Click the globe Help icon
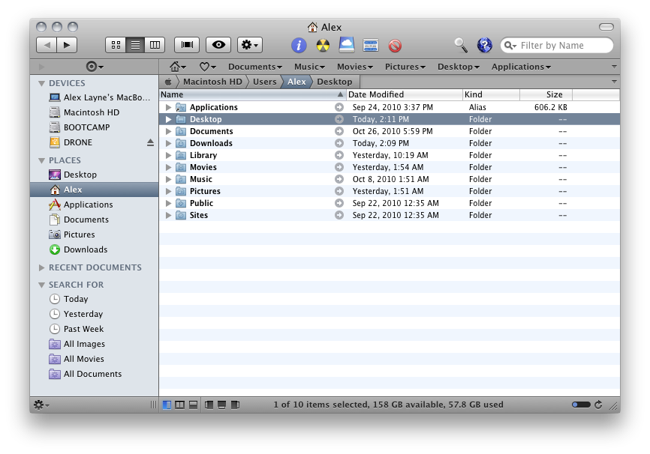 (484, 45)
